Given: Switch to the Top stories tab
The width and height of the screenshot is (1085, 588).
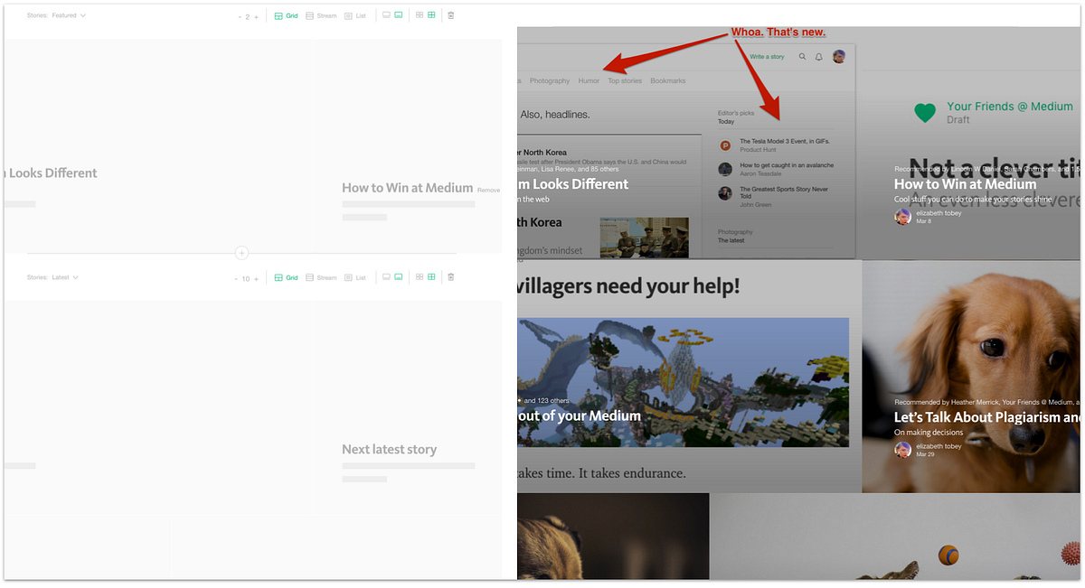Looking at the screenshot, I should click(625, 80).
